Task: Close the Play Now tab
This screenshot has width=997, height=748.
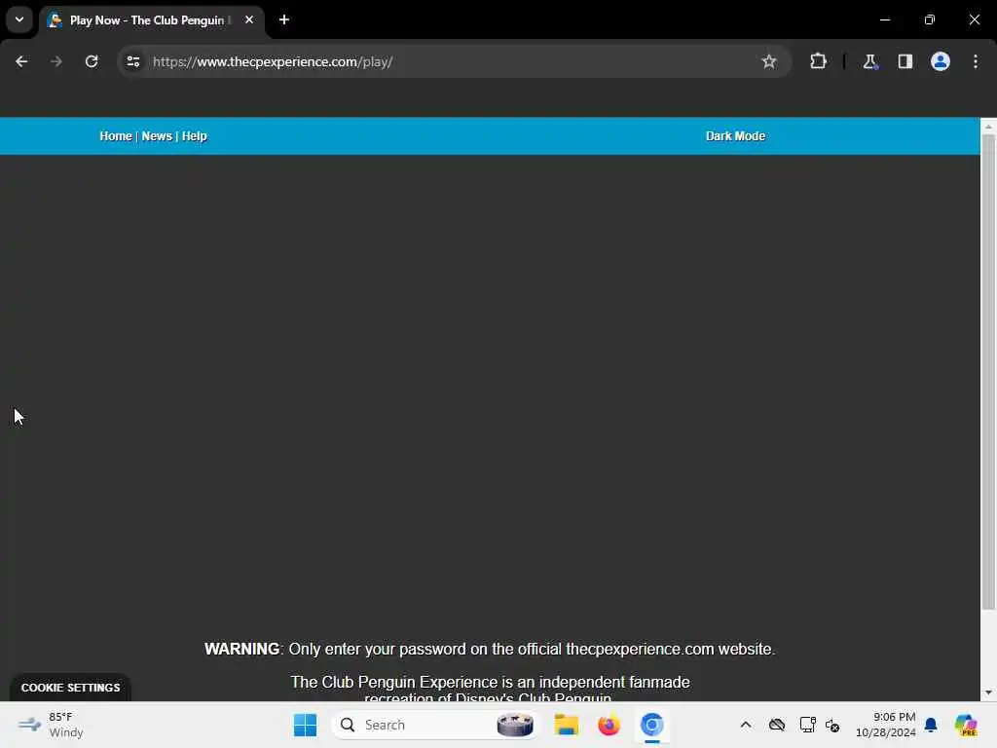Action: (x=249, y=19)
